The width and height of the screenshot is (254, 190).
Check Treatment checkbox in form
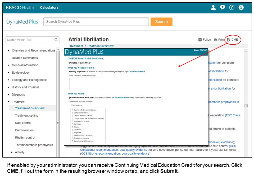(x=72, y=130)
